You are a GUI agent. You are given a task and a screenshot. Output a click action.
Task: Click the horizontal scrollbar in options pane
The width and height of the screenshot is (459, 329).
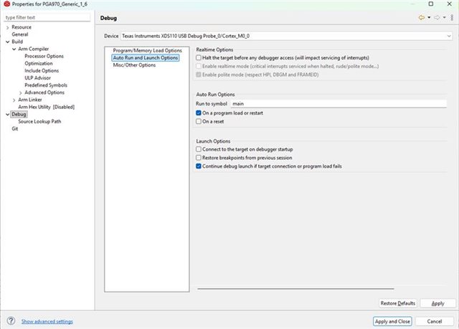coord(295,289)
